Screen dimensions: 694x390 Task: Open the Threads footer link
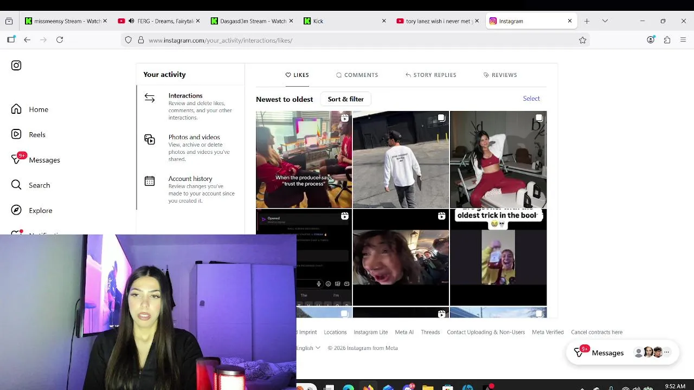click(x=430, y=332)
